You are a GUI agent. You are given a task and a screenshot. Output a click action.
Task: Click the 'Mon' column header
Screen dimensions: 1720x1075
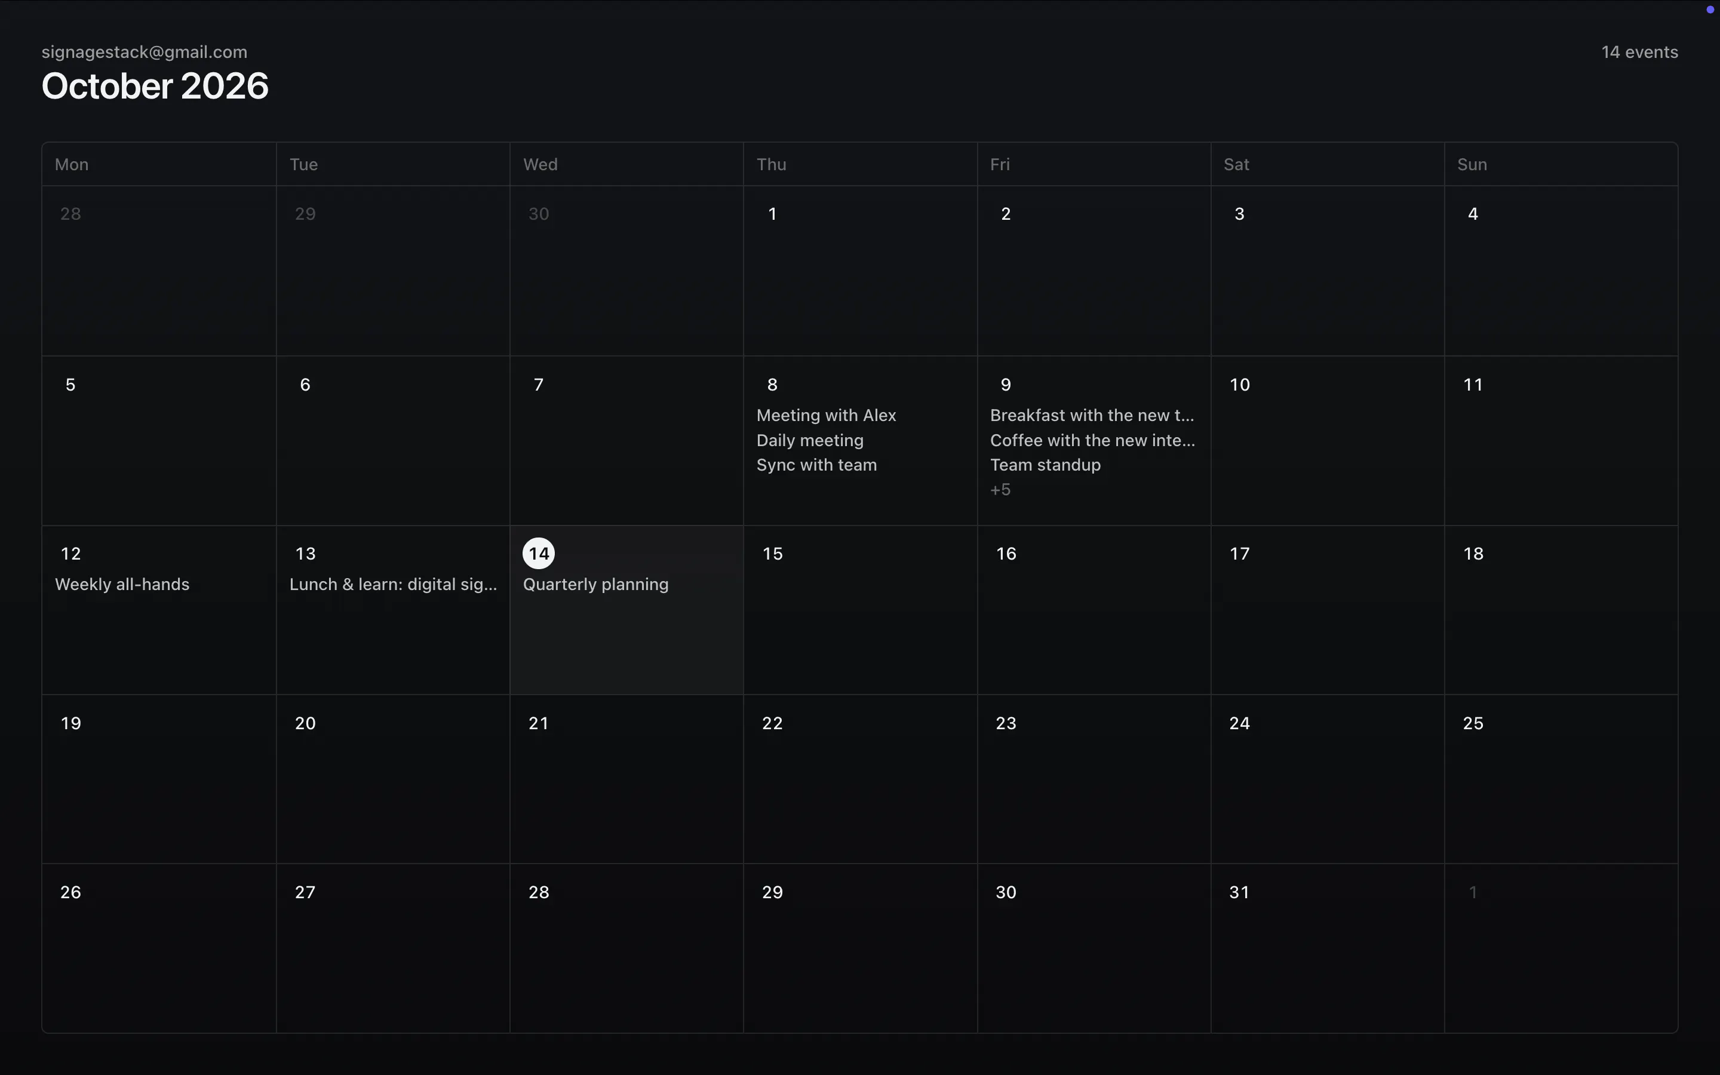[x=72, y=164]
